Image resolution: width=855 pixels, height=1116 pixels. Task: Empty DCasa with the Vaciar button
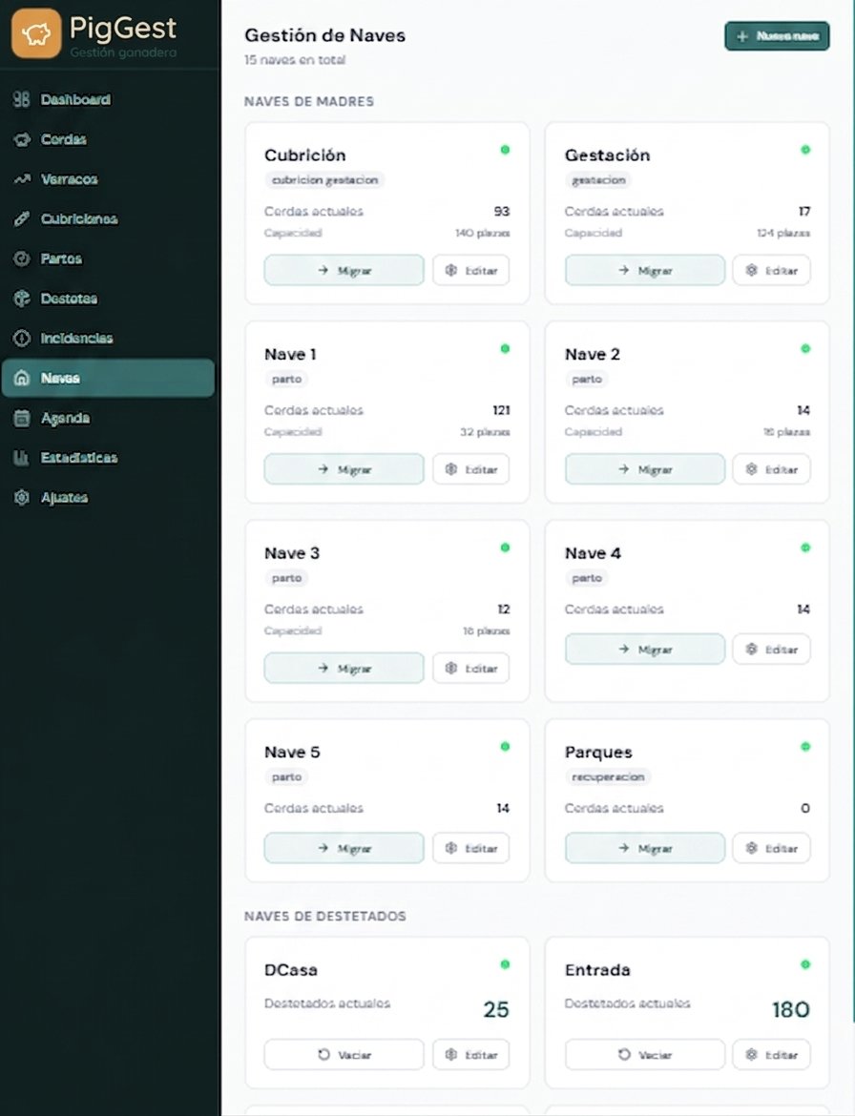344,1055
